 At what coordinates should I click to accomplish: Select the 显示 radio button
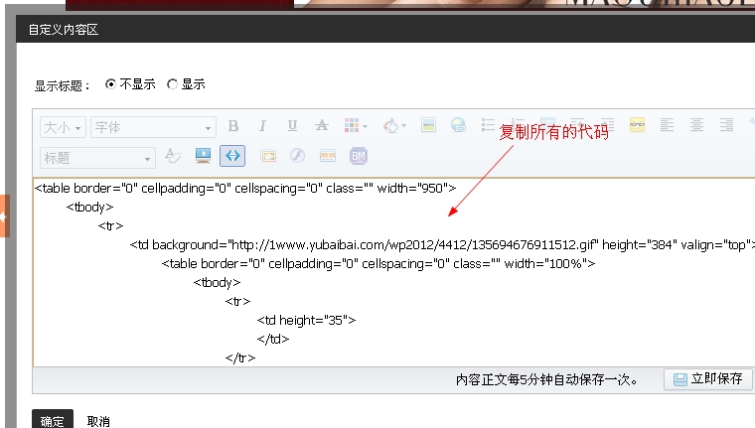[172, 84]
